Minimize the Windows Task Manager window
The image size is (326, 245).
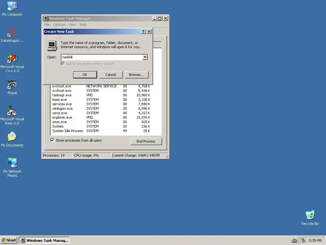(154, 18)
